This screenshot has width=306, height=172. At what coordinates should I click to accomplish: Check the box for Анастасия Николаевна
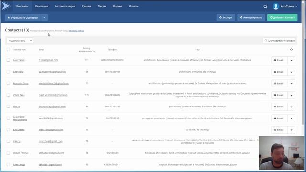point(8,118)
